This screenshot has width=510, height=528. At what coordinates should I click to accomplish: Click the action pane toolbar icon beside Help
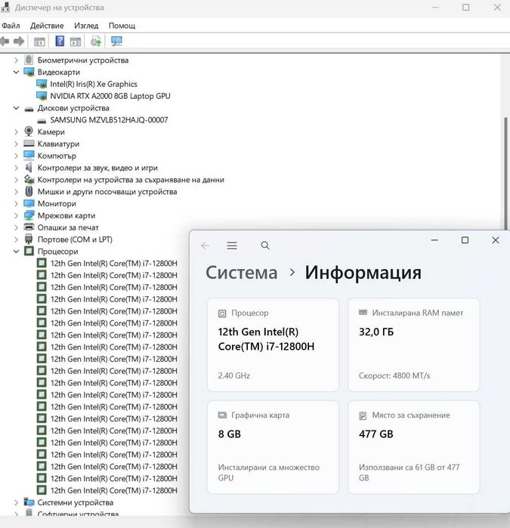(76, 42)
